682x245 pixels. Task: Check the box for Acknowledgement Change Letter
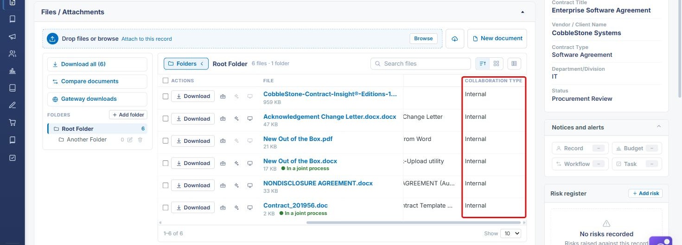166,119
